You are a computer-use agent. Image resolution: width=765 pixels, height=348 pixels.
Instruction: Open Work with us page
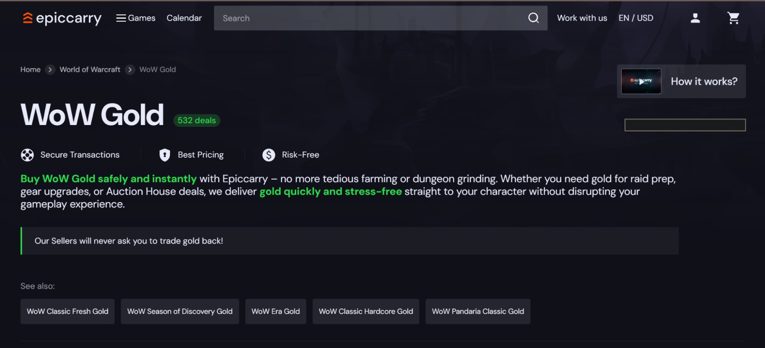coord(582,18)
